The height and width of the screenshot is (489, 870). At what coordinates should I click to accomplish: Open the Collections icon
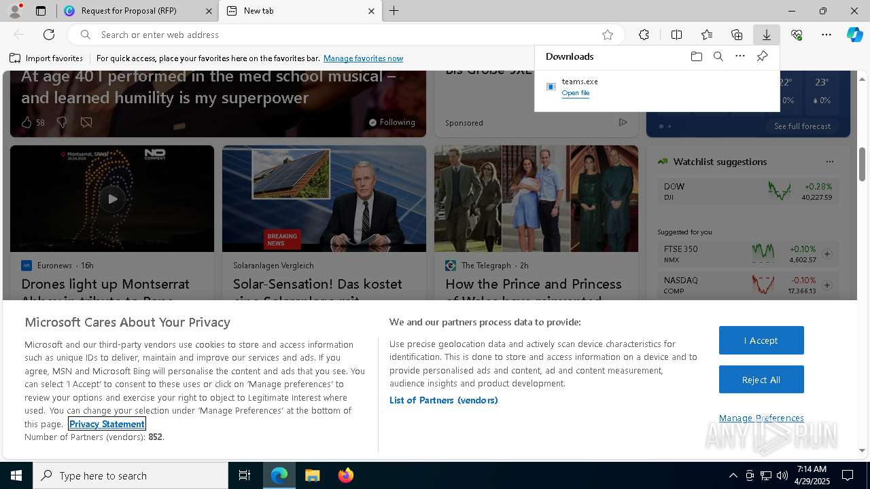tap(737, 35)
